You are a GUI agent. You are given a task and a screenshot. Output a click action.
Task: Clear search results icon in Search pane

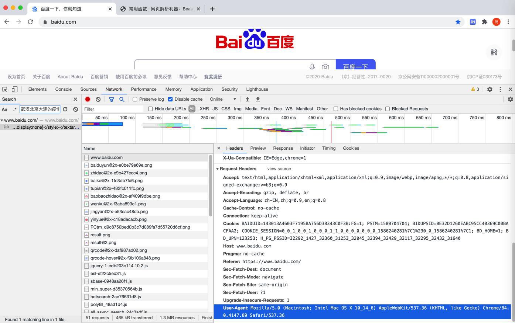pos(75,109)
